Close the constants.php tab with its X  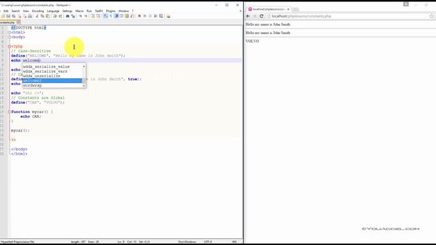[x=18, y=22]
